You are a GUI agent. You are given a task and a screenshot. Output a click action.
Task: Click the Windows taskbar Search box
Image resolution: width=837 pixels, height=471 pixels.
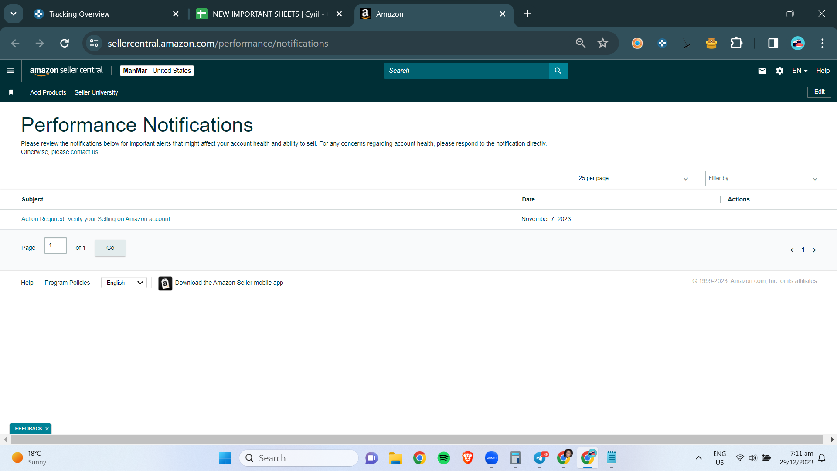point(299,458)
